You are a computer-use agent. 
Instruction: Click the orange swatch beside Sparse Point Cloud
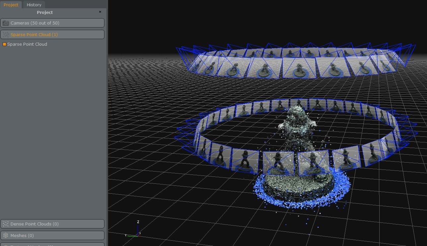click(4, 44)
